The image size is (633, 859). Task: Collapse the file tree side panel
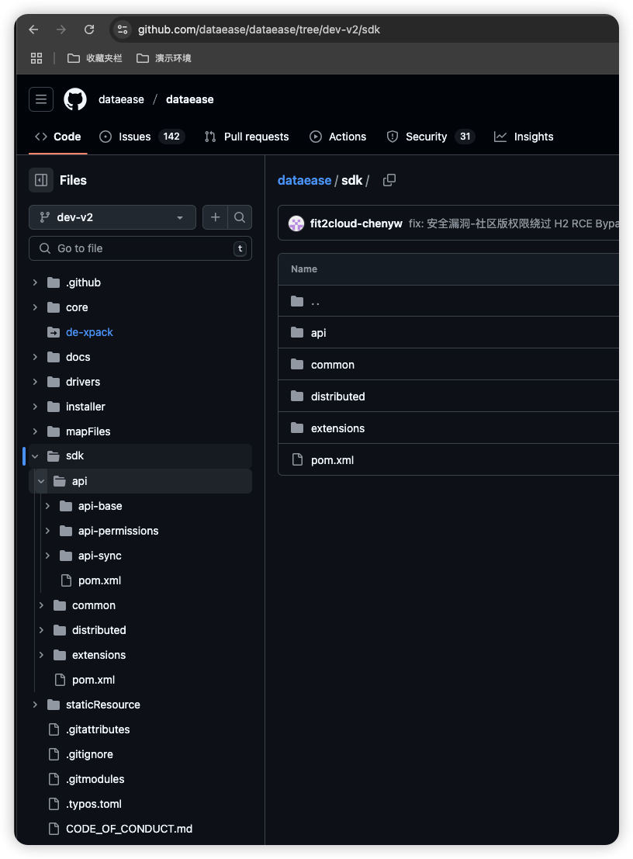41,180
